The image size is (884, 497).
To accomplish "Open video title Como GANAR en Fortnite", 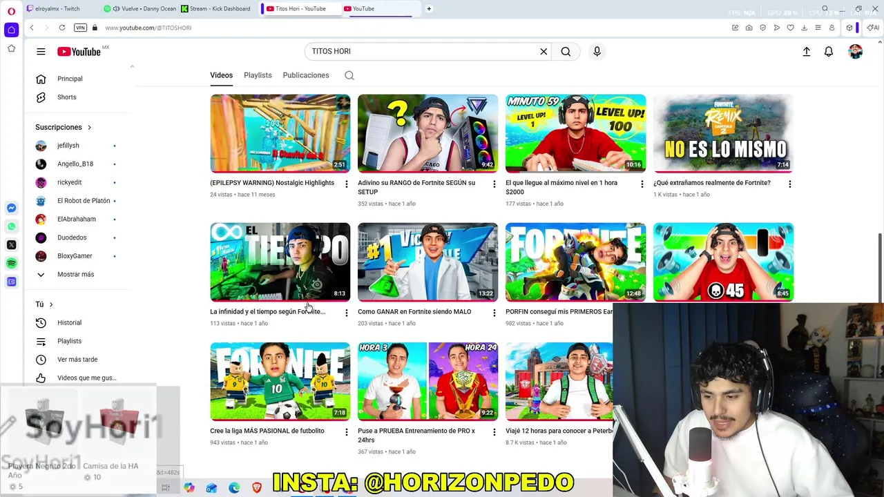I will click(414, 312).
